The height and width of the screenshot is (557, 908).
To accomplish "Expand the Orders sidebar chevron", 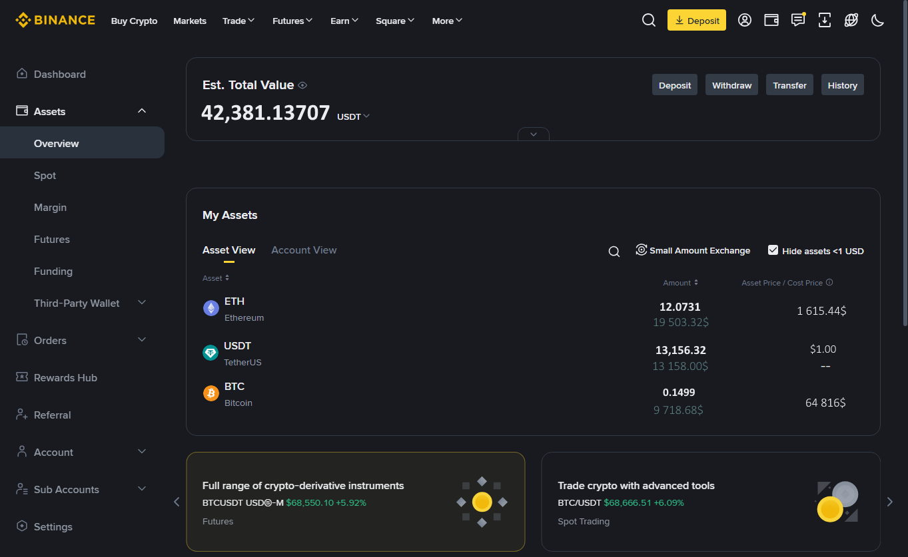I will [x=142, y=340].
